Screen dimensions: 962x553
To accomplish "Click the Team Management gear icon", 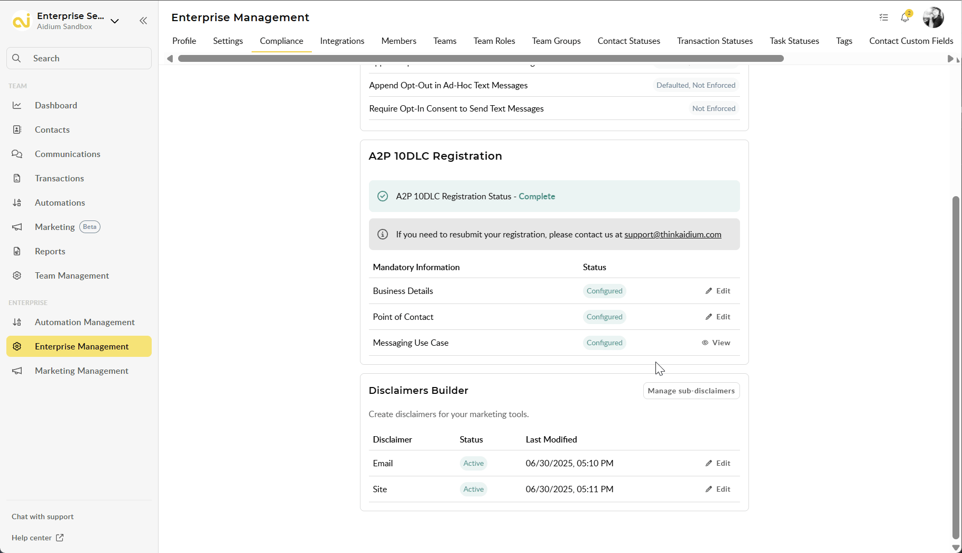I will [x=17, y=275].
